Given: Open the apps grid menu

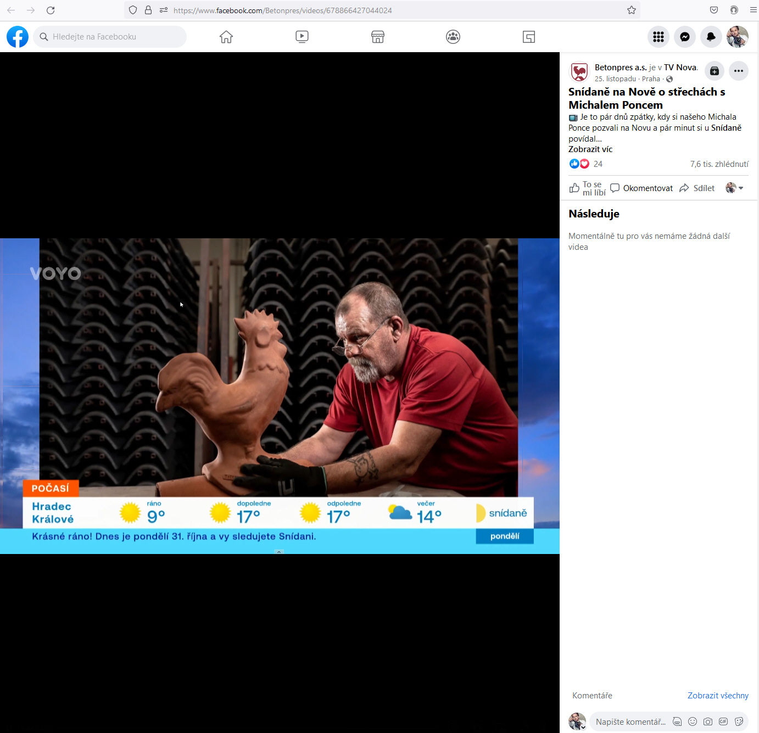Looking at the screenshot, I should tap(658, 37).
